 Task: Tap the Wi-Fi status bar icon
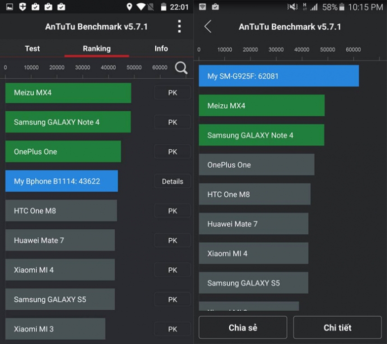141,7
